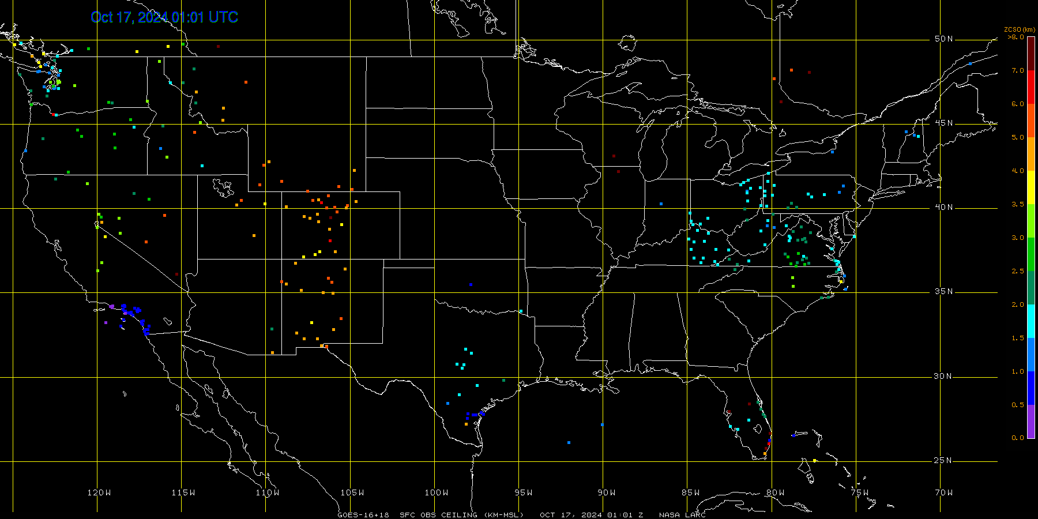The width and height of the screenshot is (1038, 519).
Task: Click the '>8.0' legend value
Action: coord(1016,37)
